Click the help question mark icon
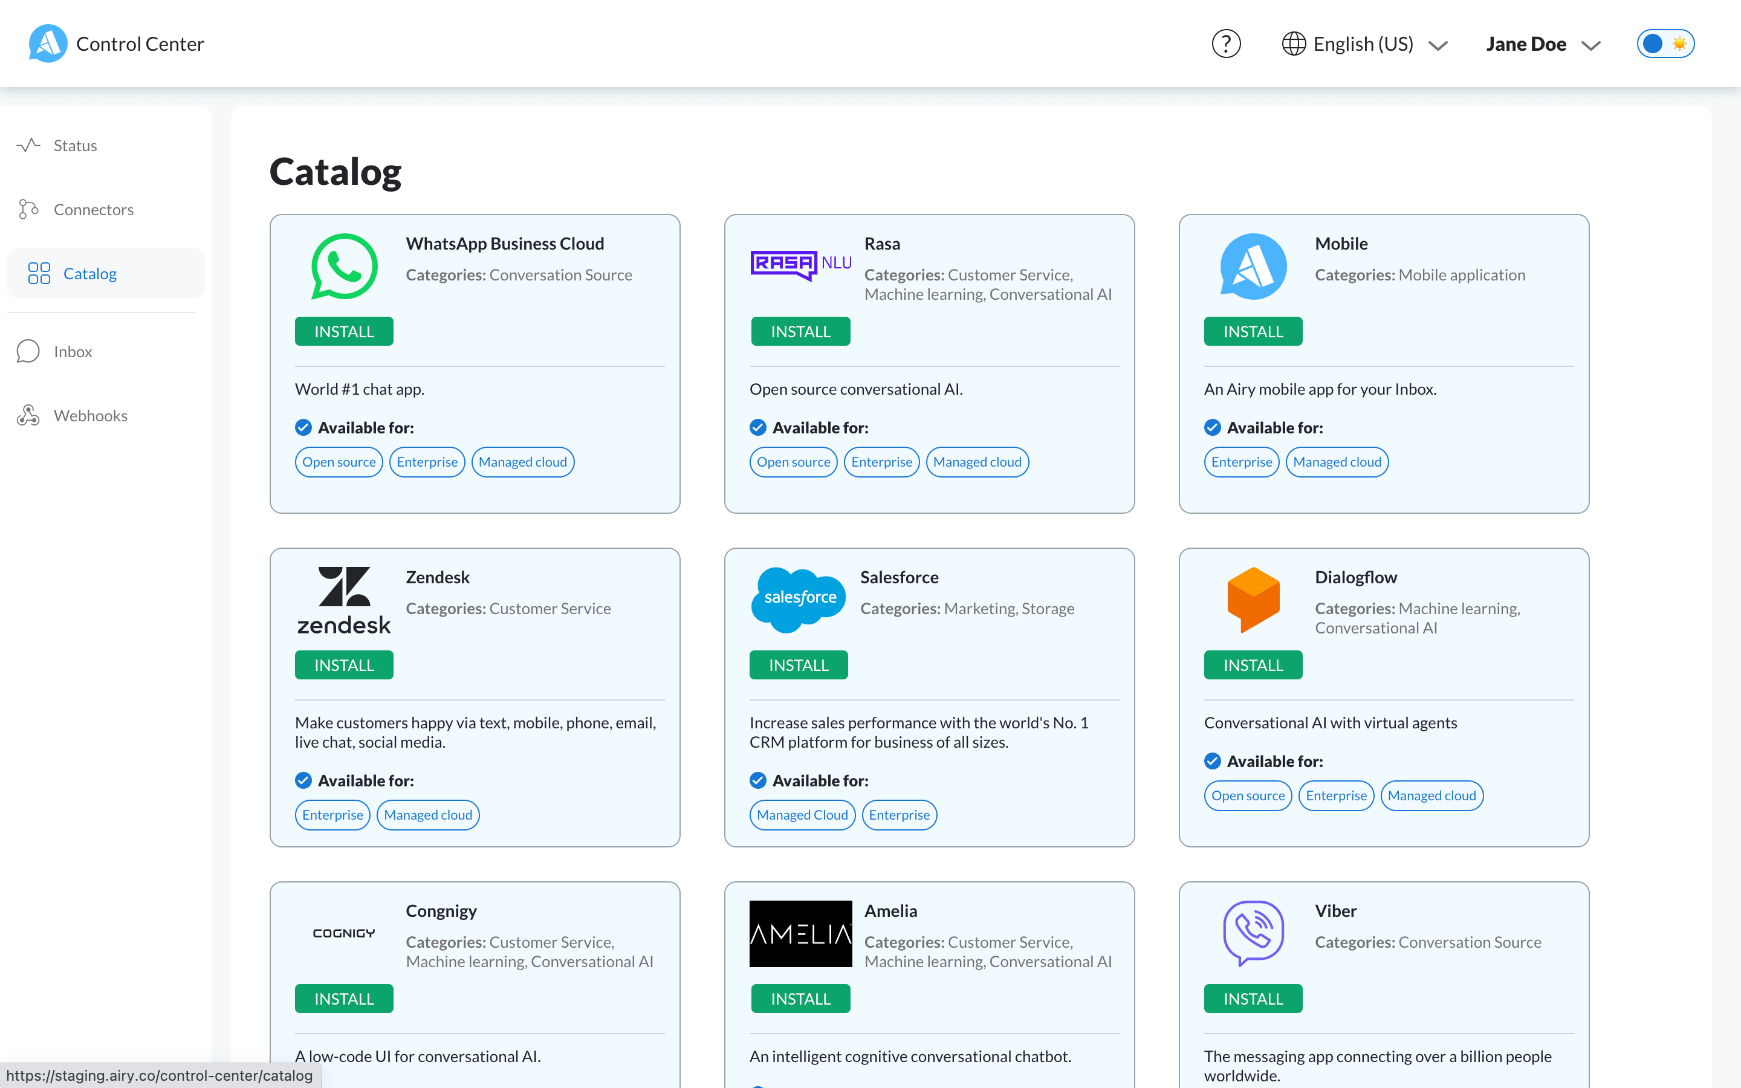 pos(1226,44)
